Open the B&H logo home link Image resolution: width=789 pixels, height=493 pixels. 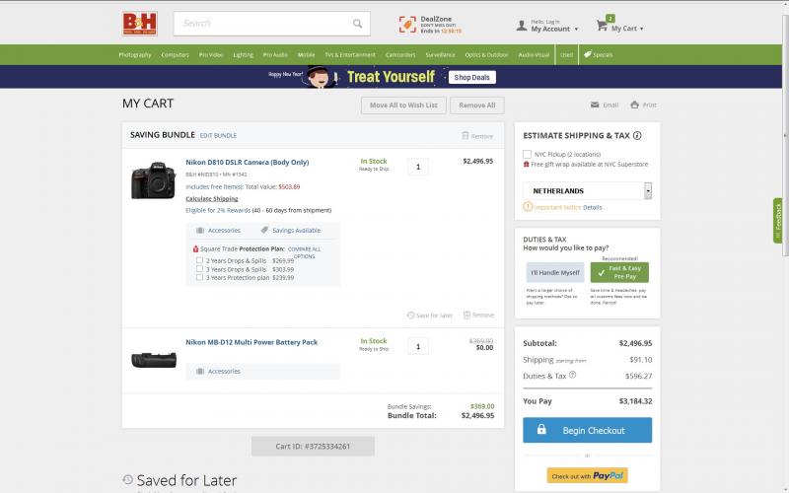click(x=140, y=24)
